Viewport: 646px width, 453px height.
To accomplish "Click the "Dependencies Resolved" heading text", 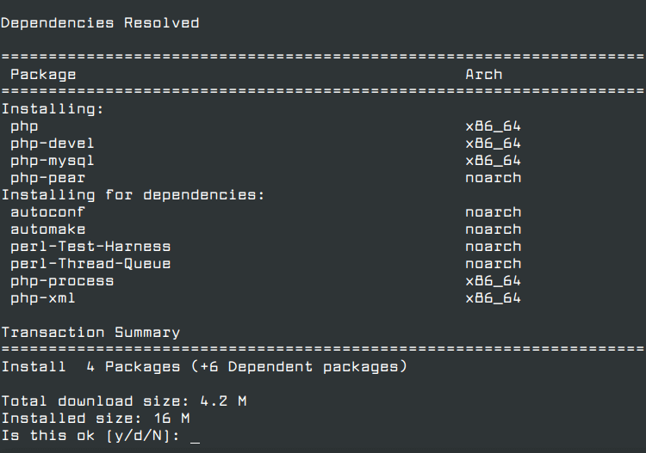I will pyautogui.click(x=100, y=23).
